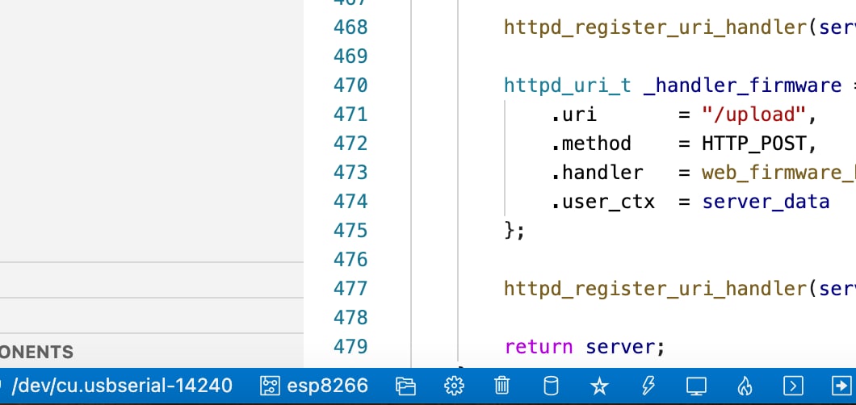
Task: Click the server_data value
Action: pyautogui.click(x=766, y=202)
